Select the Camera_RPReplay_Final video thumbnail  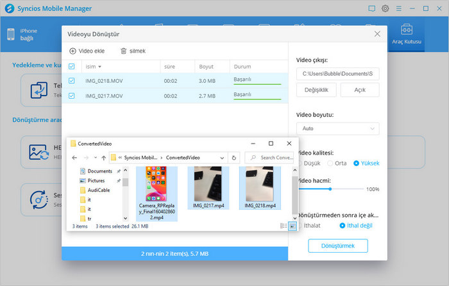[x=157, y=194]
